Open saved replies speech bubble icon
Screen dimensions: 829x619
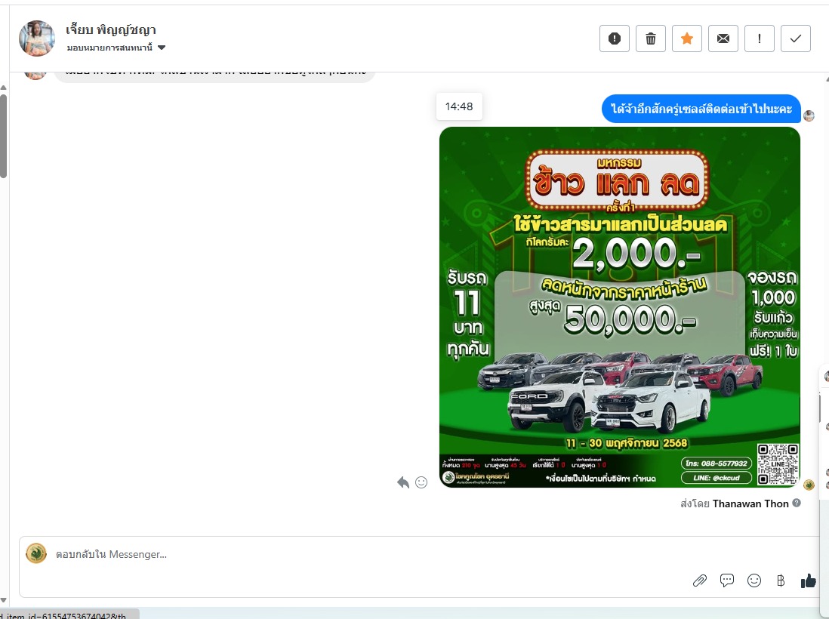[727, 581]
